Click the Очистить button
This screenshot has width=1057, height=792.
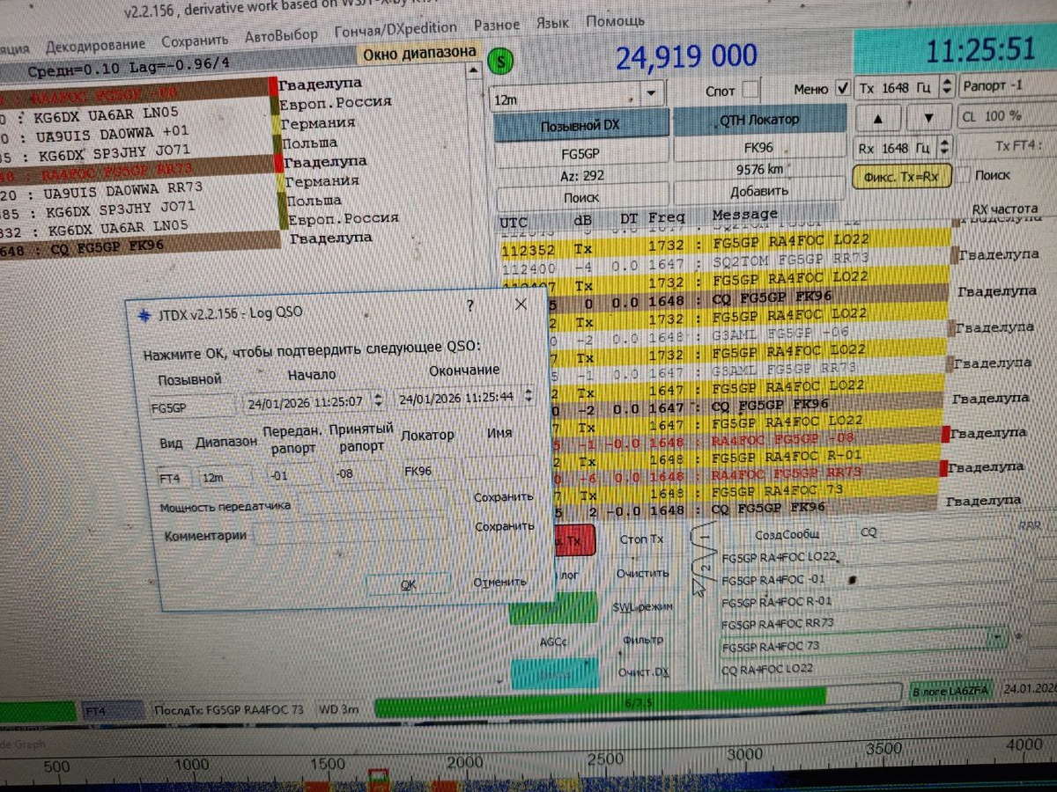click(642, 573)
